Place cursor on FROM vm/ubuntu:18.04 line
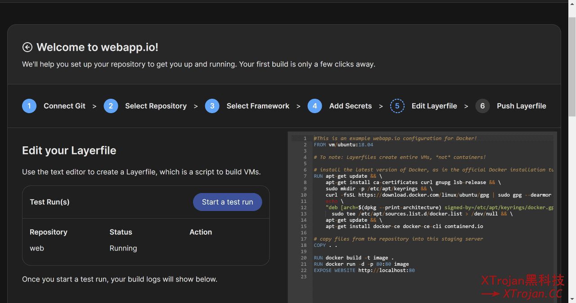The image size is (576, 303). 343,145
